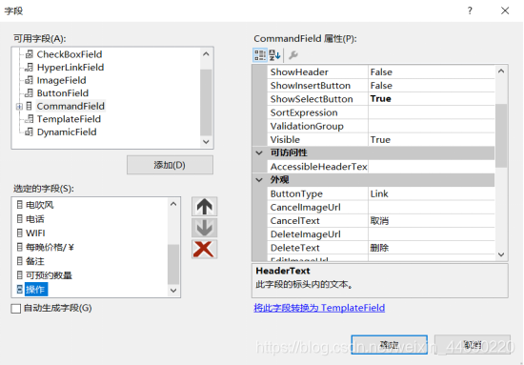Click ShowSelectButton value True
The width and height of the screenshot is (524, 365).
pyautogui.click(x=432, y=99)
